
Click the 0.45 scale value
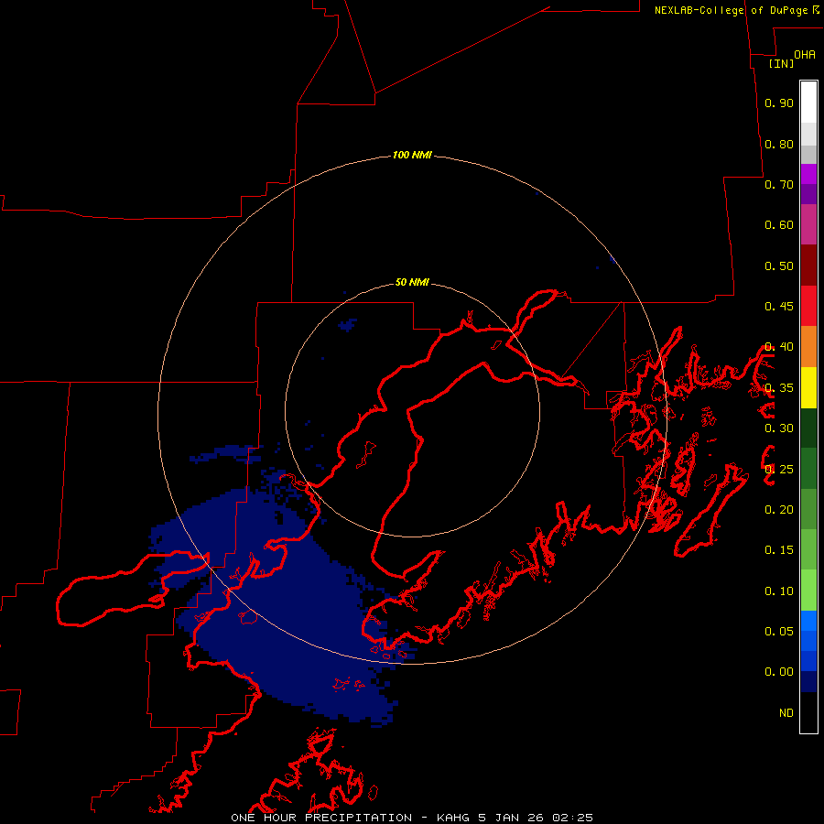click(x=779, y=307)
